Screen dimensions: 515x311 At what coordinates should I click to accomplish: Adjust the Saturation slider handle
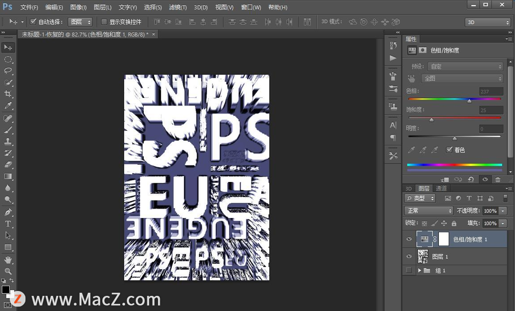pos(432,120)
